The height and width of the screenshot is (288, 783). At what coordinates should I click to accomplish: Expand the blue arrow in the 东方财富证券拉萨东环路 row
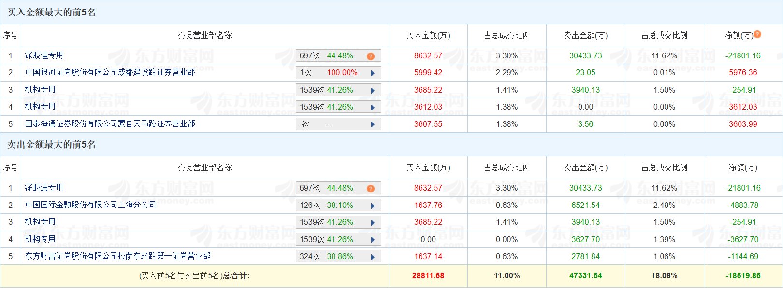373,257
